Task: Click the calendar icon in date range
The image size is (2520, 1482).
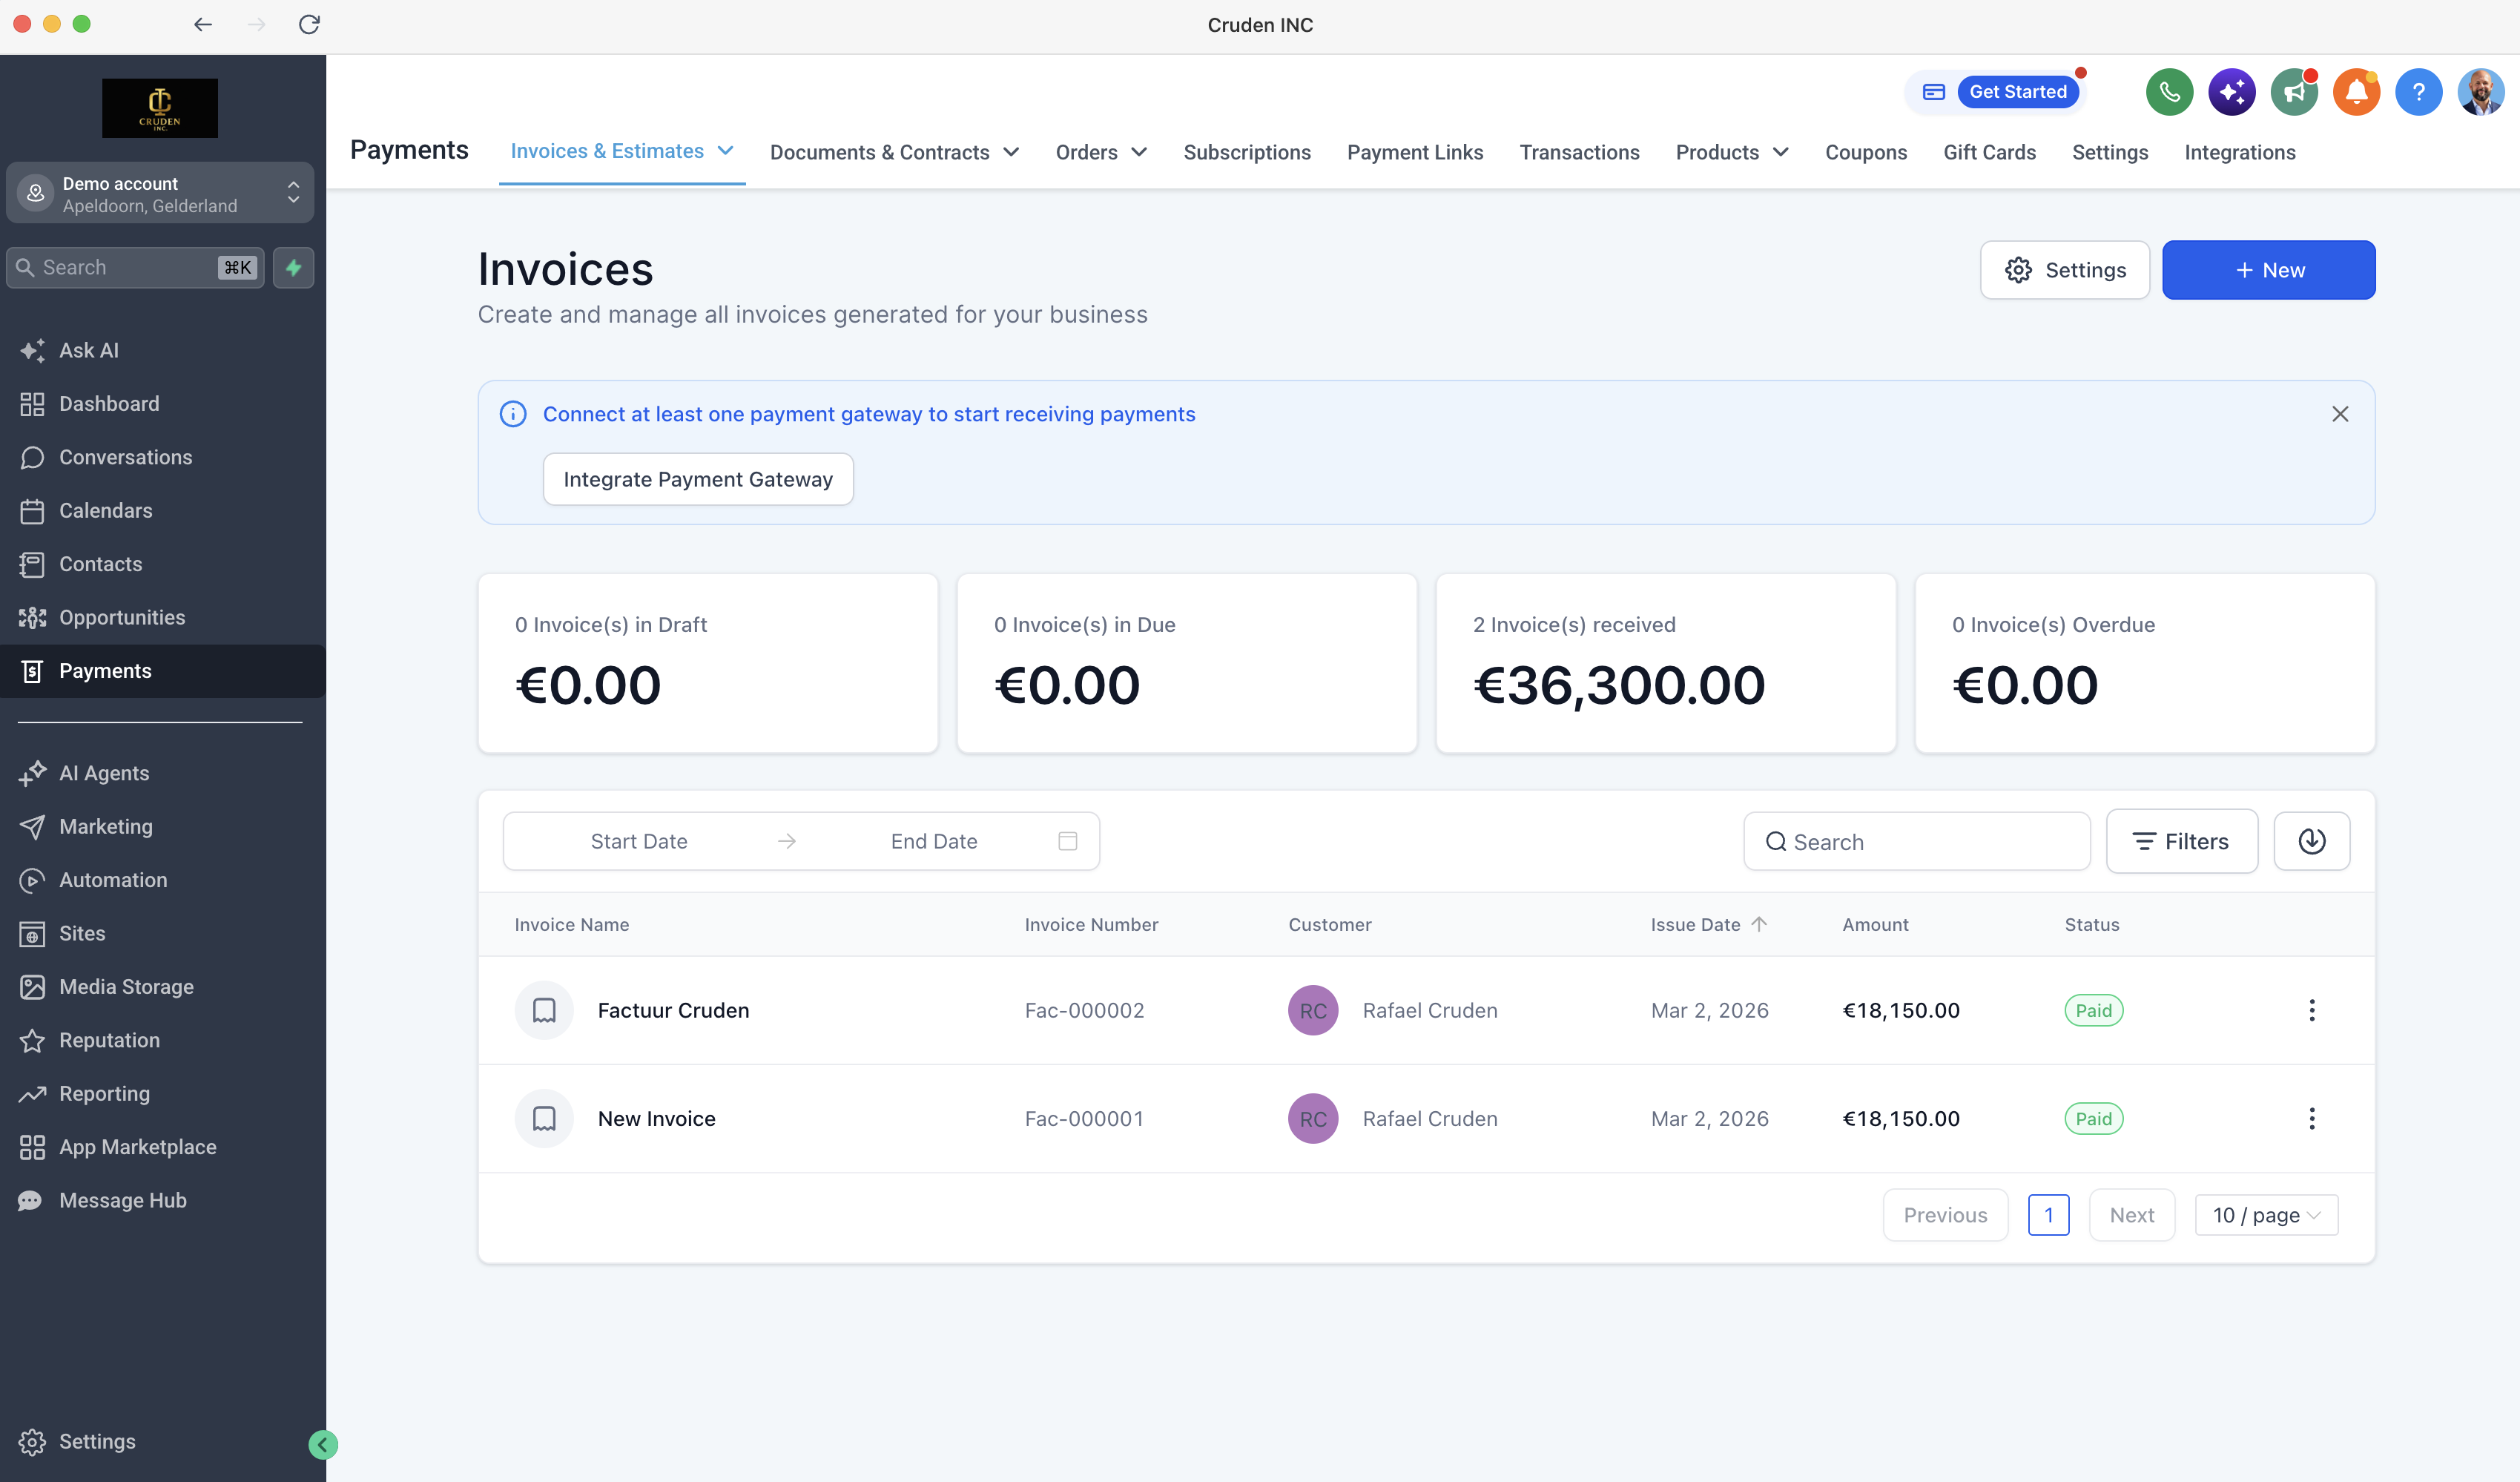Action: [x=1067, y=841]
